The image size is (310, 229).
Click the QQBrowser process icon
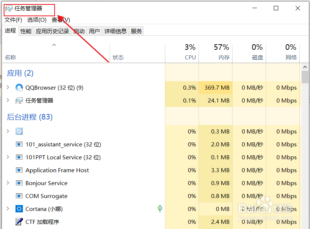point(19,88)
